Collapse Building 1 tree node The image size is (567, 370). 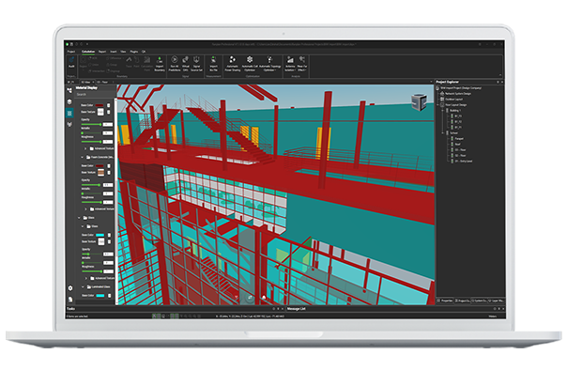coord(443,110)
